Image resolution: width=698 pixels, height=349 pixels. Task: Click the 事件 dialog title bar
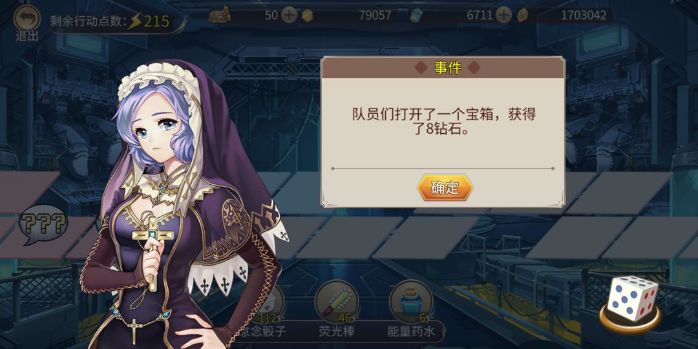(443, 68)
